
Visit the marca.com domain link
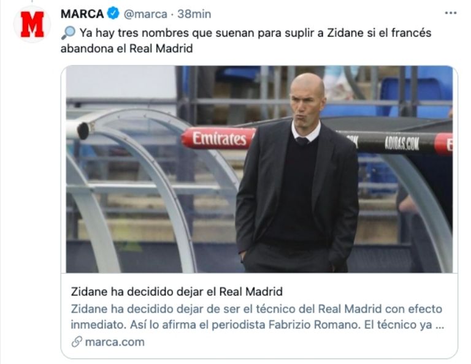tap(115, 342)
